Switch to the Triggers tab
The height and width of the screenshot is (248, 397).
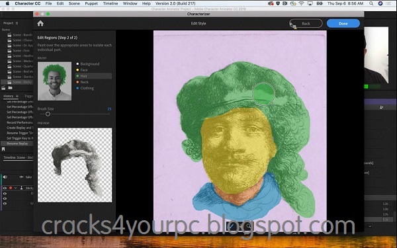(x=28, y=96)
